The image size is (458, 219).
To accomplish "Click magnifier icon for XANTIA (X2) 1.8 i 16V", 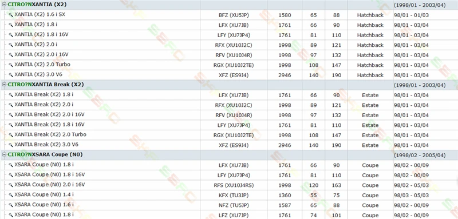I will point(11,35).
